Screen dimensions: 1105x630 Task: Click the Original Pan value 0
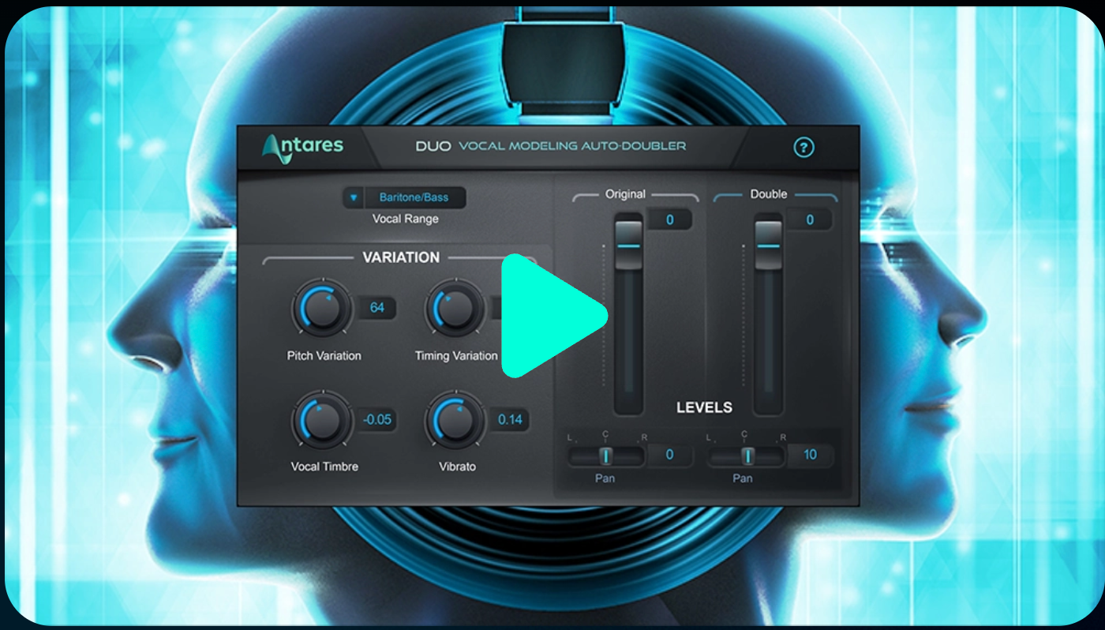[x=670, y=455]
